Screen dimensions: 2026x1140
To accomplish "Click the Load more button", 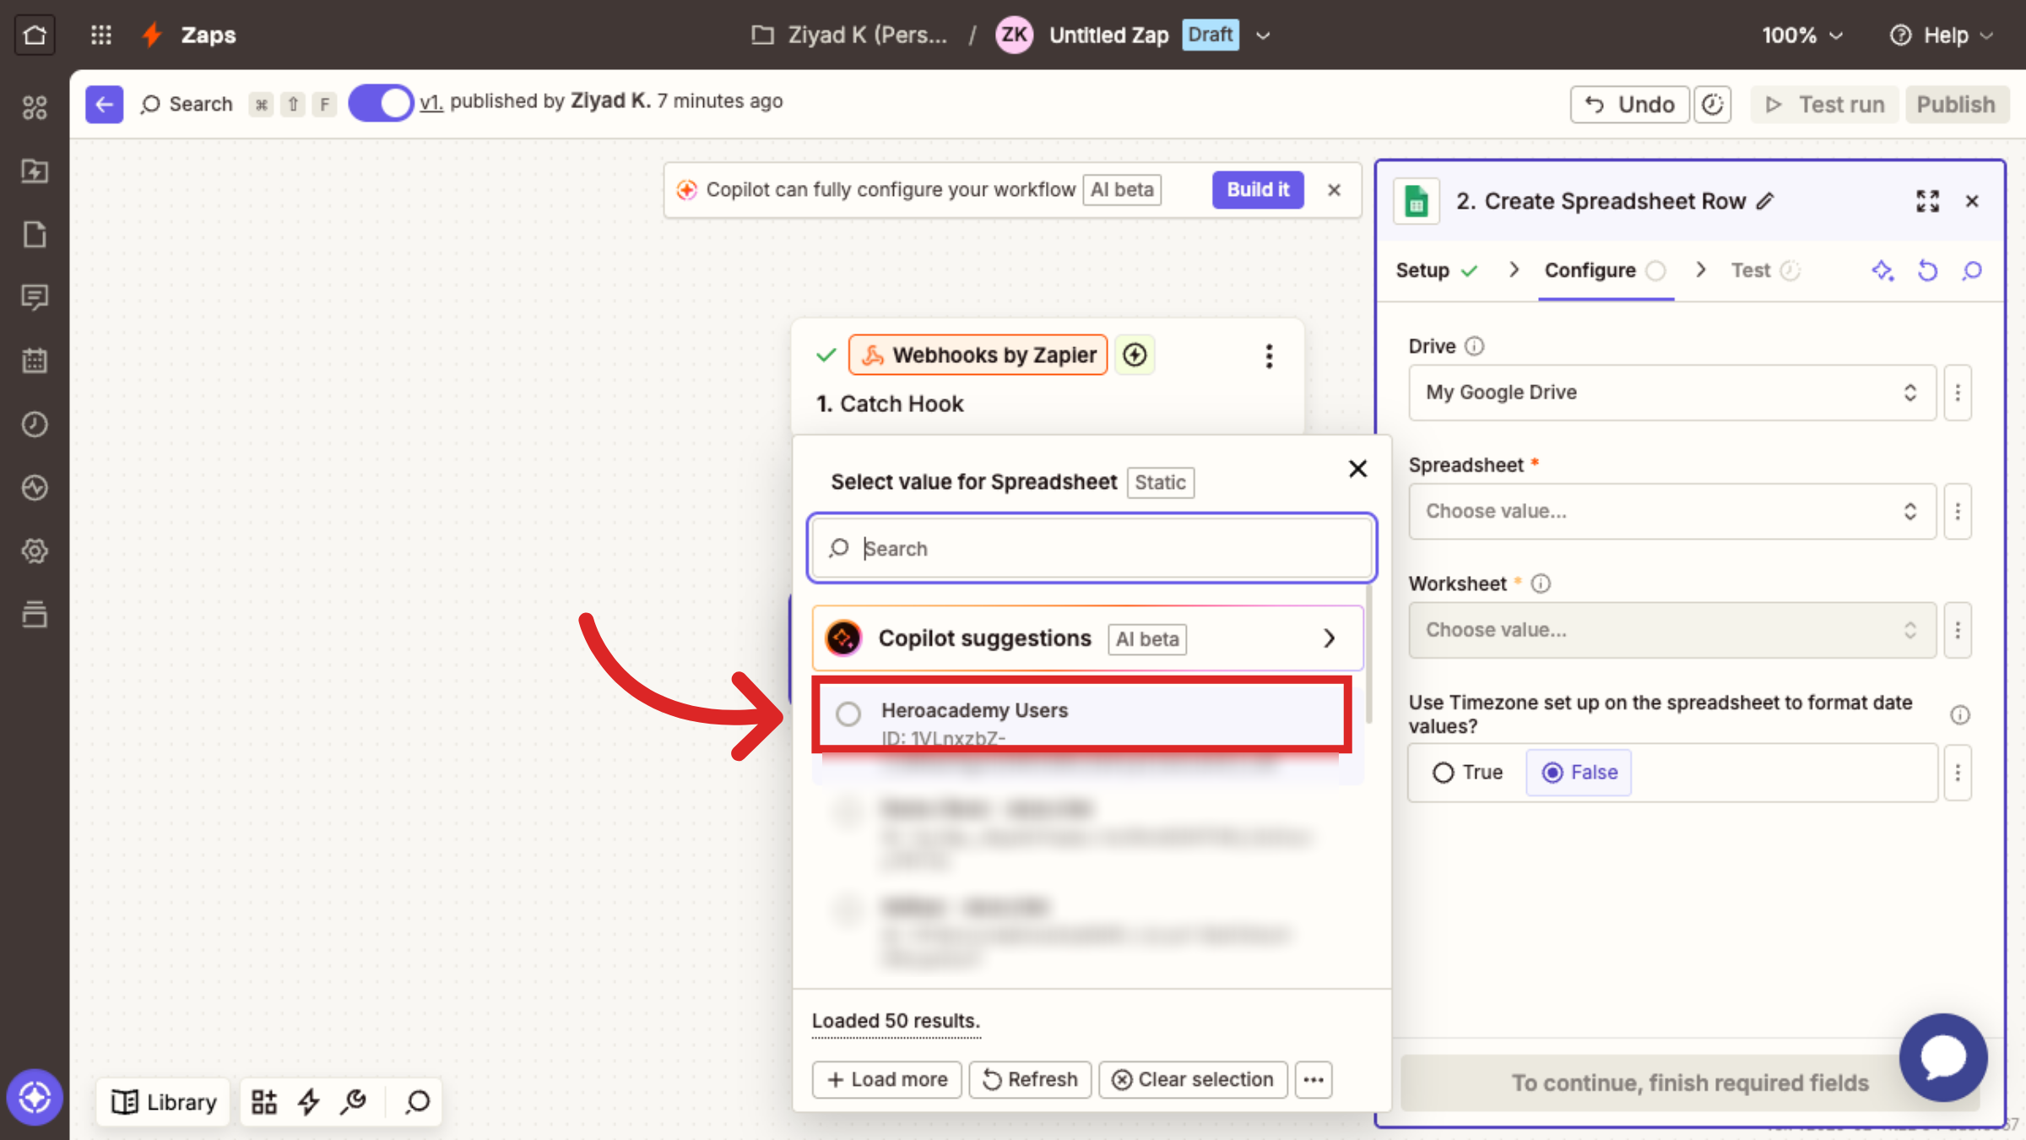I will [886, 1079].
